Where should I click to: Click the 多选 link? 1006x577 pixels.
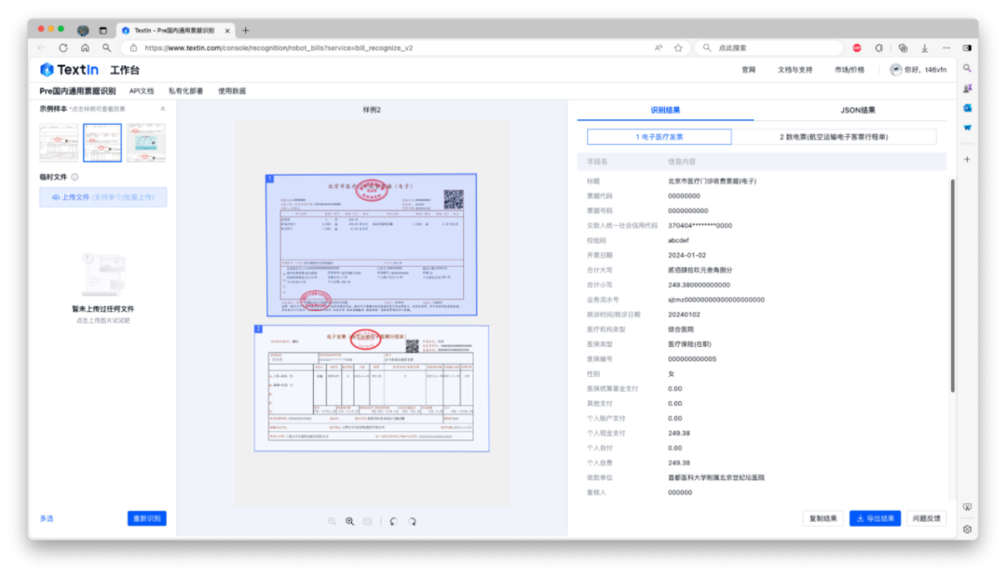(47, 518)
